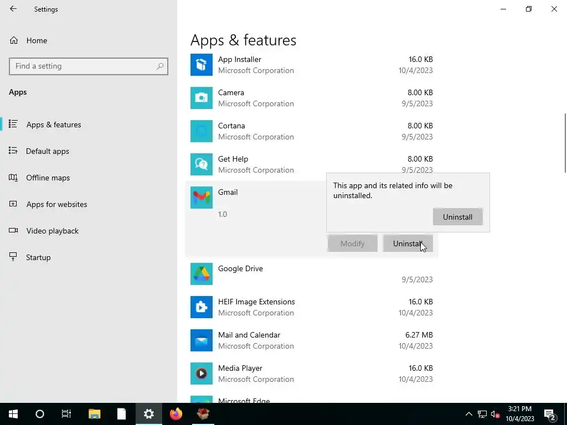Viewport: 567px width, 425px height.
Task: Select the Cortana app icon
Action: pyautogui.click(x=202, y=131)
